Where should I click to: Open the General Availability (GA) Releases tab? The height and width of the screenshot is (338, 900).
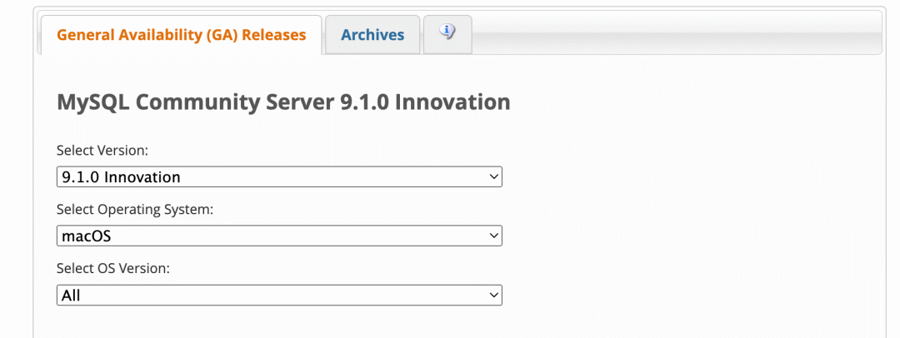pos(182,35)
